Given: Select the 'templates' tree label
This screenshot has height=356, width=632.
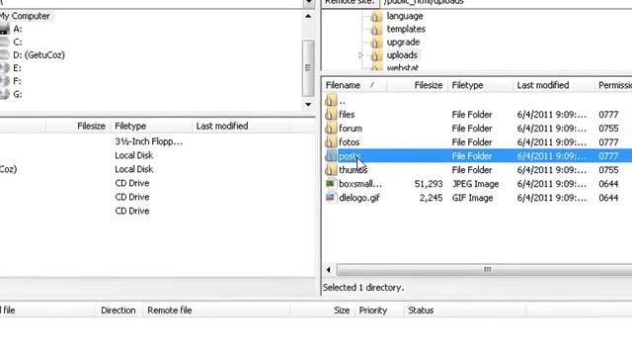Looking at the screenshot, I should coord(406,29).
